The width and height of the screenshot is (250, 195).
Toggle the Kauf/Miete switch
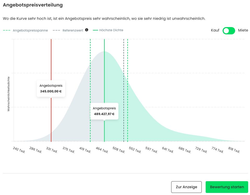pyautogui.click(x=229, y=30)
